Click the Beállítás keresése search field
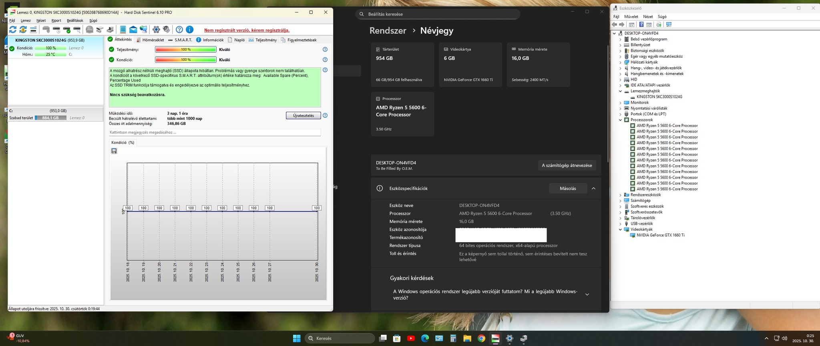The image size is (820, 346). pos(438,14)
